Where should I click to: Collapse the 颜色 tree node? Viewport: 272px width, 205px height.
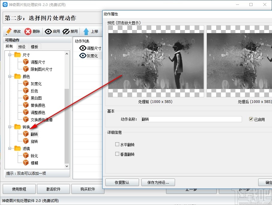point(10,76)
